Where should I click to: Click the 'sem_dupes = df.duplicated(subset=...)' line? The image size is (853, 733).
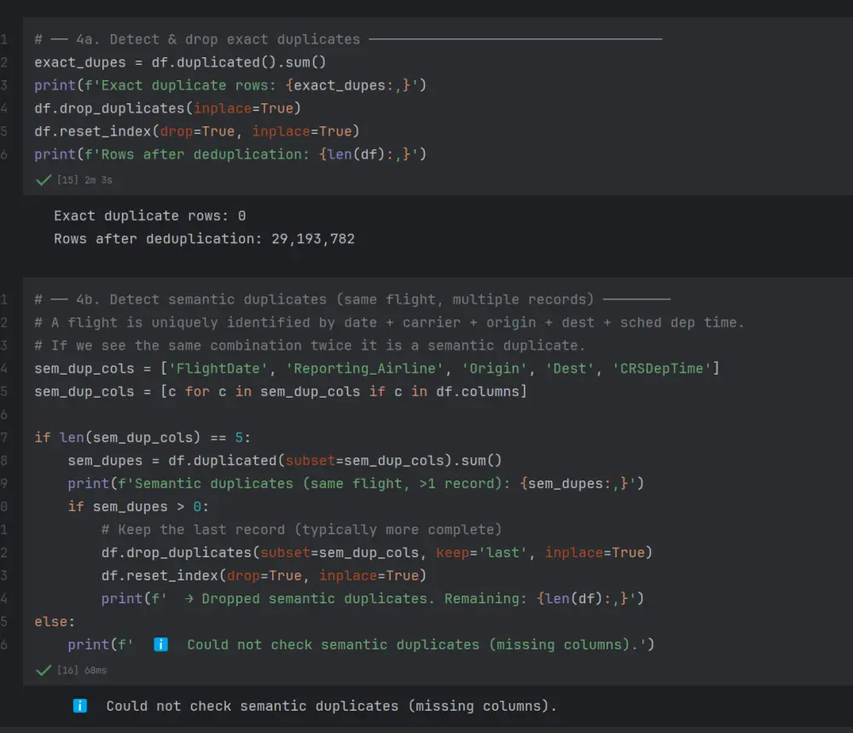click(285, 461)
